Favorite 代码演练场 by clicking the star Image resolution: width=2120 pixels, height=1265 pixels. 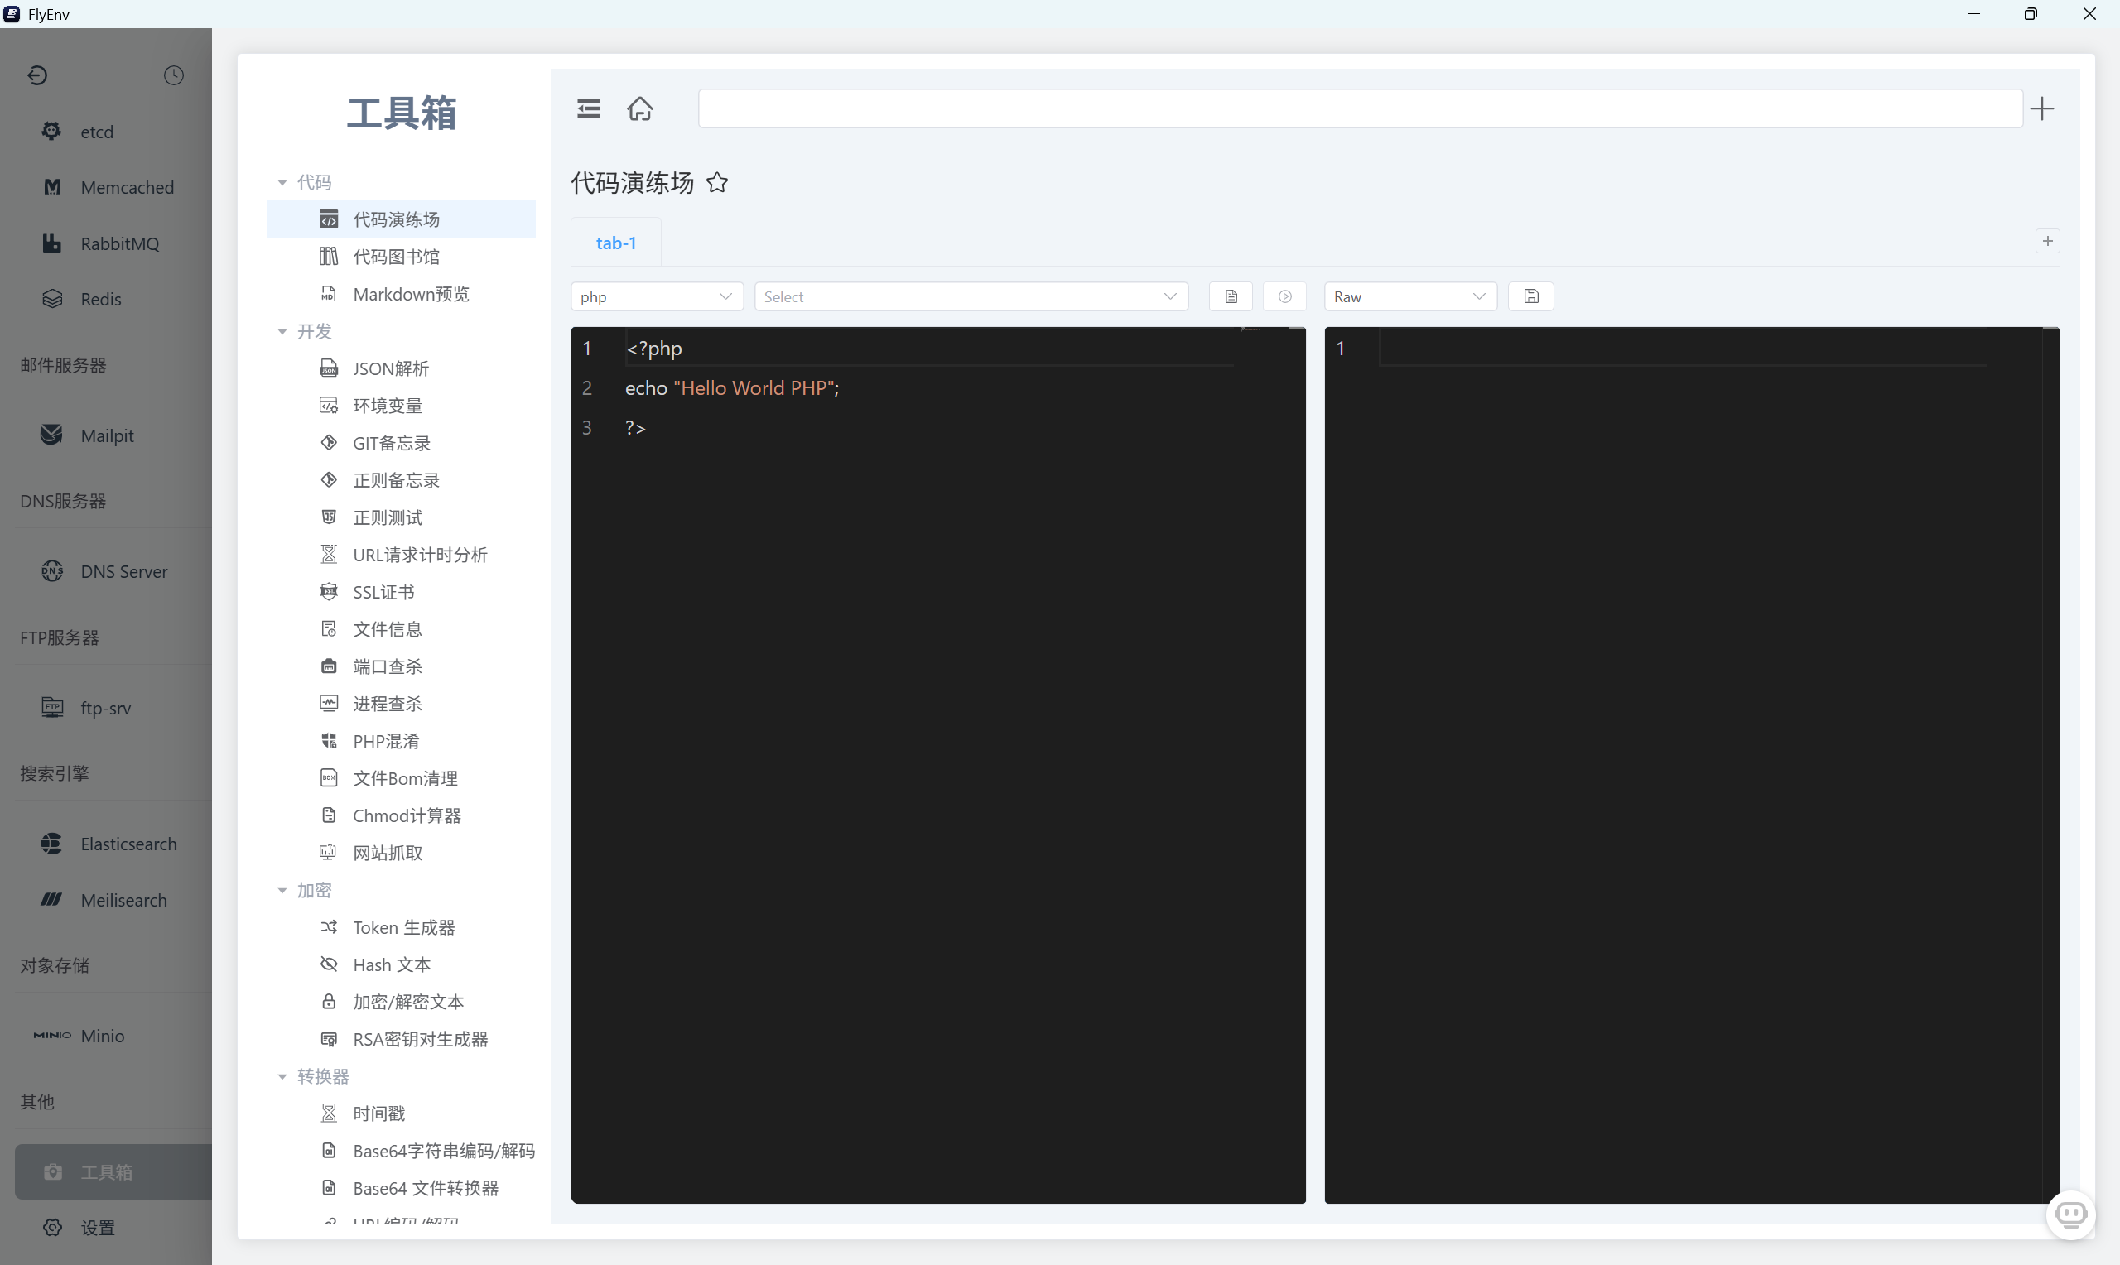tap(717, 182)
